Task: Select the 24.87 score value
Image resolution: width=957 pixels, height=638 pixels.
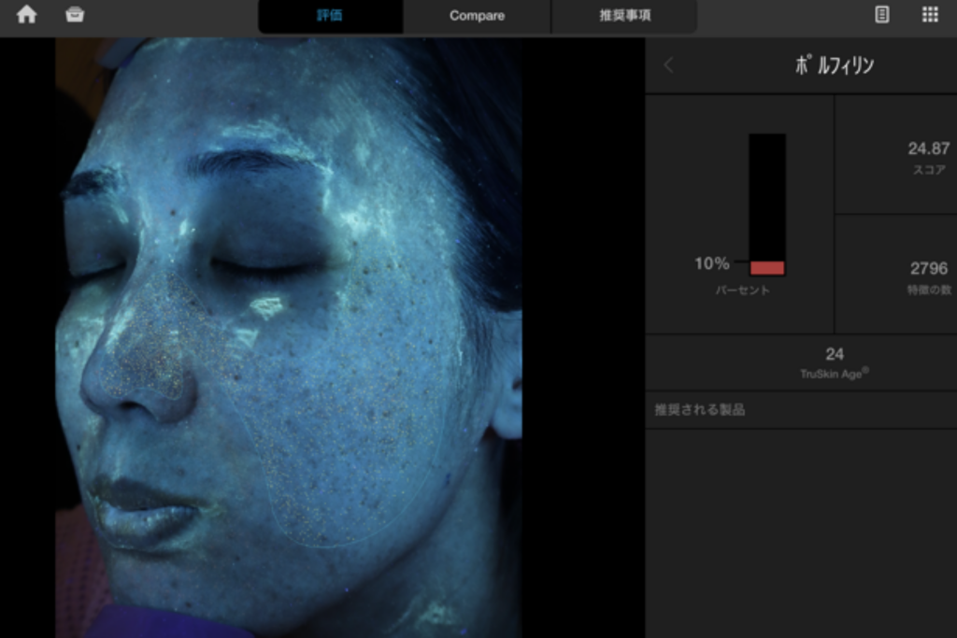Action: pyautogui.click(x=928, y=149)
